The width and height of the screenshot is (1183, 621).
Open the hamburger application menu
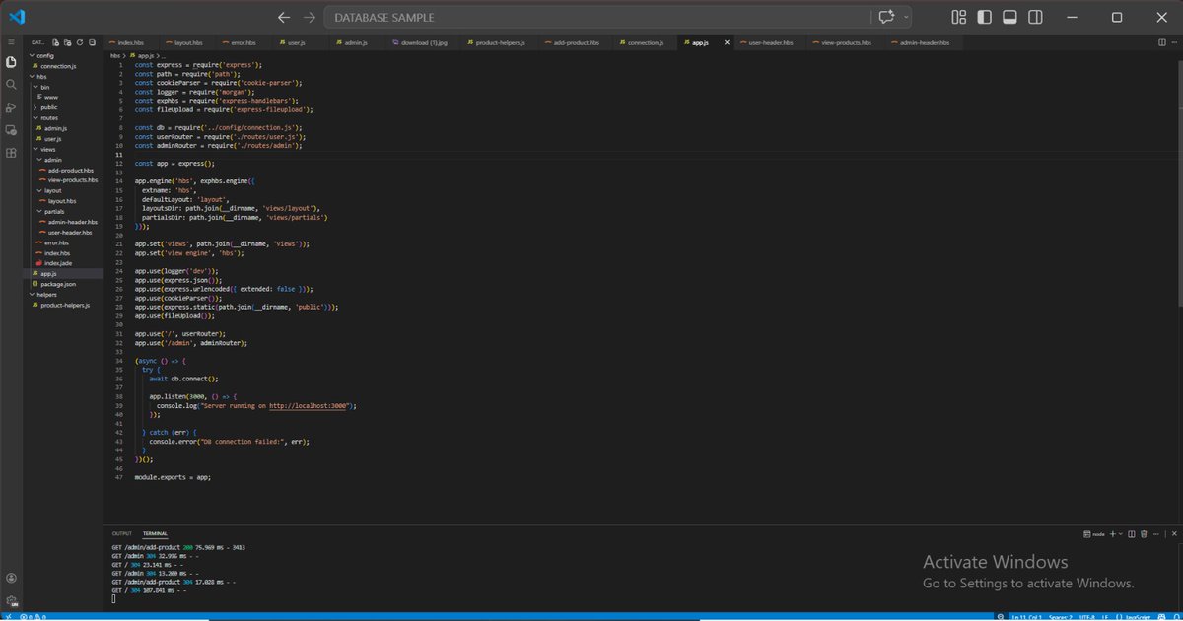tap(11, 42)
